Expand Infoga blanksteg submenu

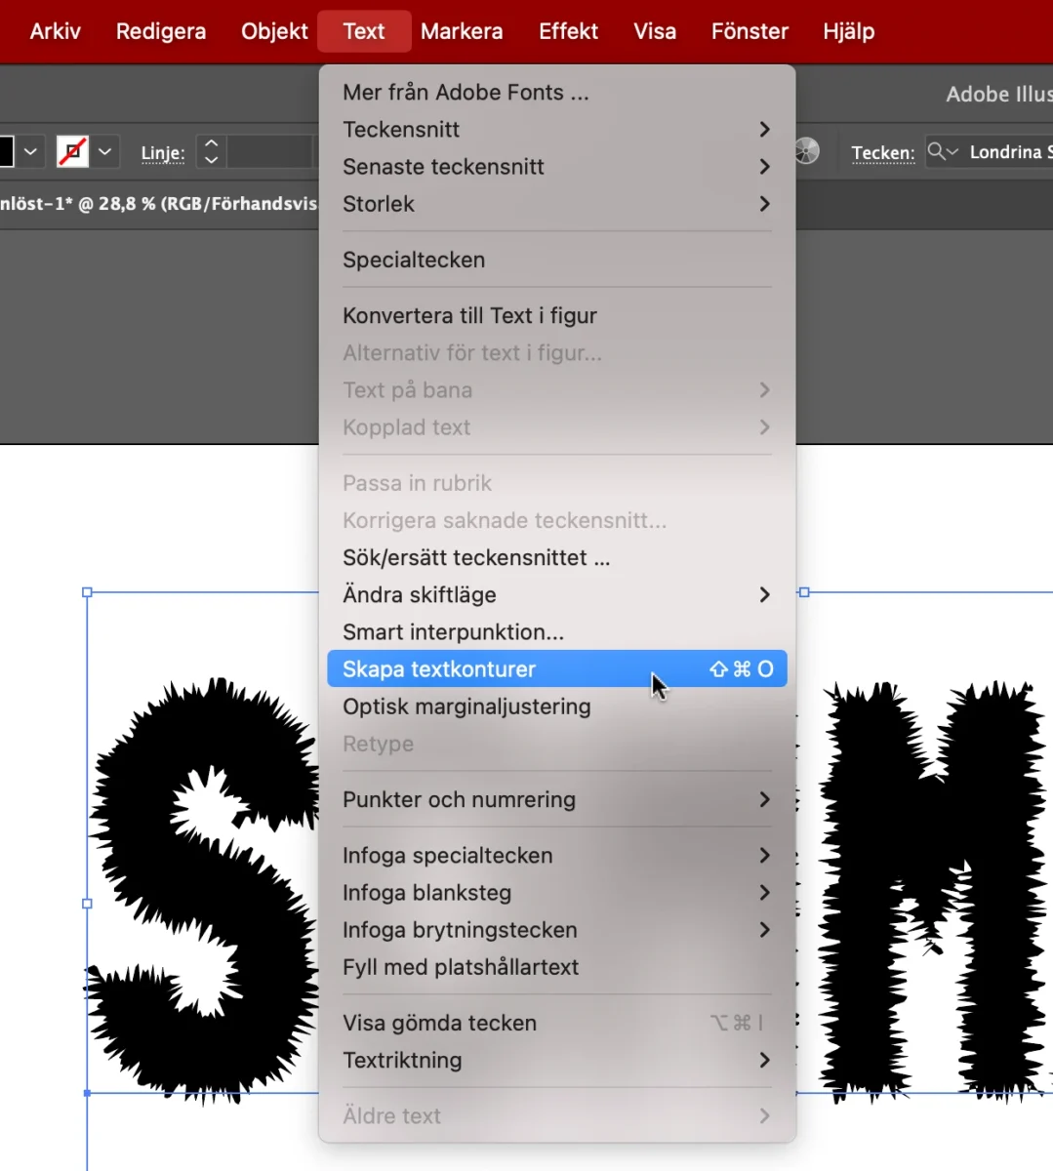tap(557, 892)
